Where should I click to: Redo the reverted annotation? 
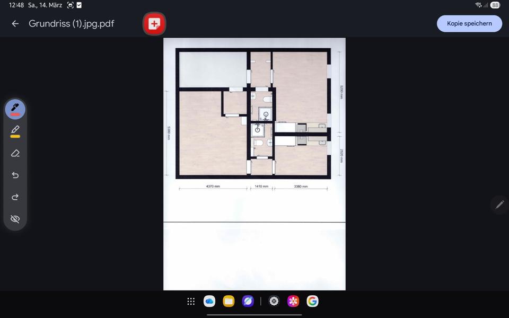[15, 197]
